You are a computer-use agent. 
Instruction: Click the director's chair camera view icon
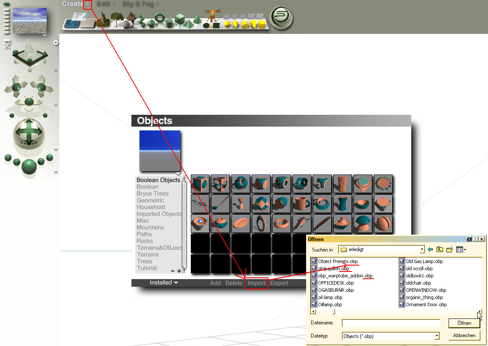click(6, 44)
